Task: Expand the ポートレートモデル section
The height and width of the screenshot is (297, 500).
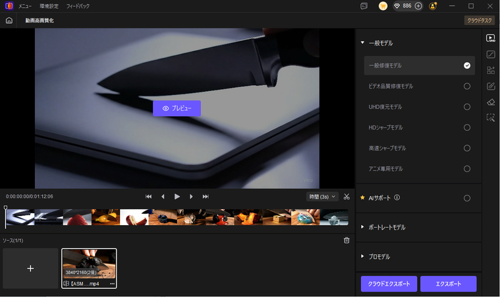Action: (362, 227)
